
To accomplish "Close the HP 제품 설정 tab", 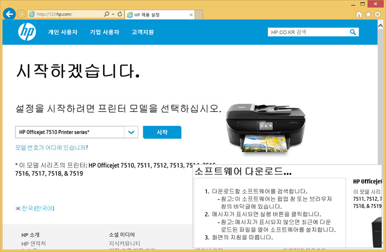I will [191, 15].
